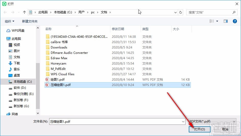241x136 pixels.
Task: Click PDF icon of 绘图1.pdf
Action: pyautogui.click(x=47, y=79)
